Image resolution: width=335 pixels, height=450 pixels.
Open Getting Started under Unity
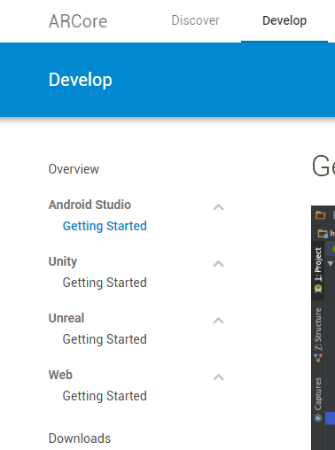(x=105, y=283)
